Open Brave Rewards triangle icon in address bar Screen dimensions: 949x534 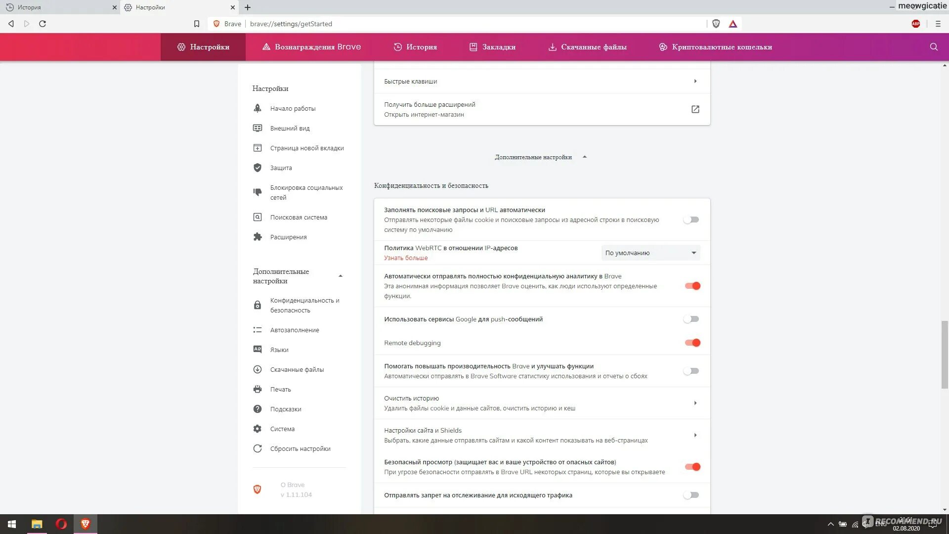[733, 24]
